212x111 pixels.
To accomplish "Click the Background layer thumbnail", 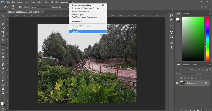I will (182, 83).
